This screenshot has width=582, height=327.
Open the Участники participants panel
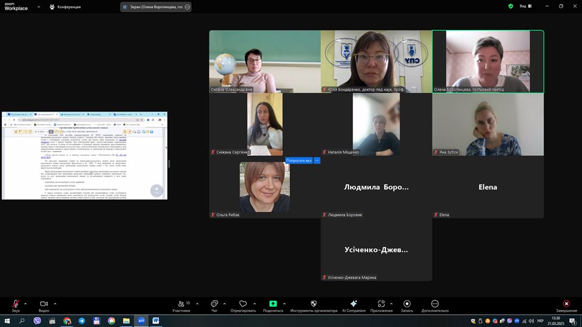(181, 304)
